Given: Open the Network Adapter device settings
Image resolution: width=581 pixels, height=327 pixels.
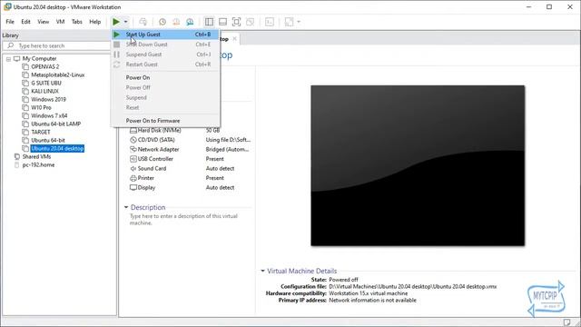Looking at the screenshot, I should point(158,149).
